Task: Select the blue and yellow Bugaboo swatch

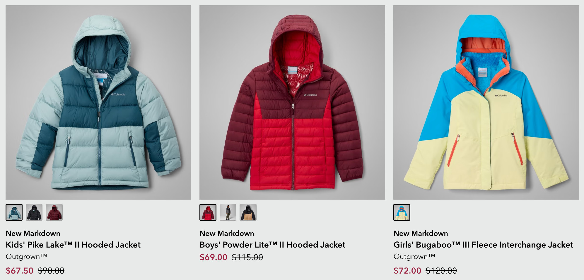Action: tap(402, 212)
